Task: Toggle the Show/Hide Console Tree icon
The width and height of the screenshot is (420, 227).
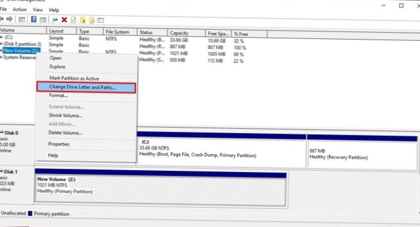Action: point(22,19)
